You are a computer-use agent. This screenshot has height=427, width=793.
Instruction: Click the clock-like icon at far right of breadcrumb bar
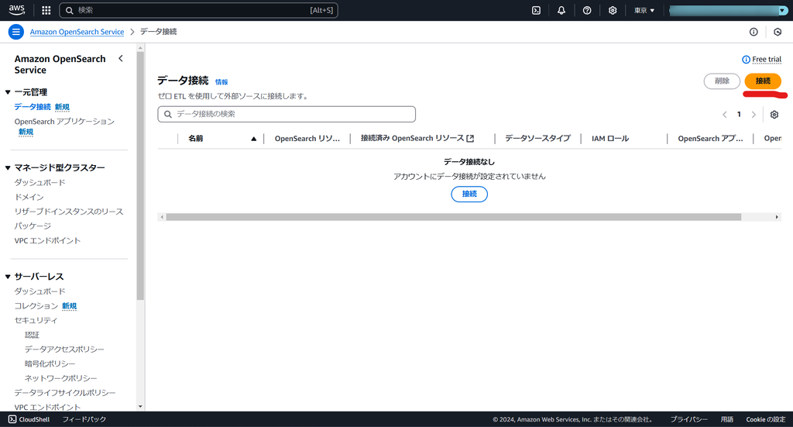point(778,32)
